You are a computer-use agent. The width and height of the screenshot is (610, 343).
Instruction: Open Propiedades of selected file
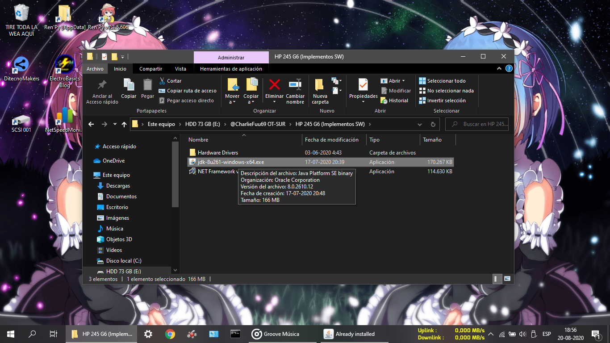363,88
